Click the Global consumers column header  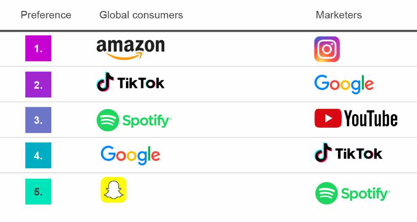pos(141,15)
